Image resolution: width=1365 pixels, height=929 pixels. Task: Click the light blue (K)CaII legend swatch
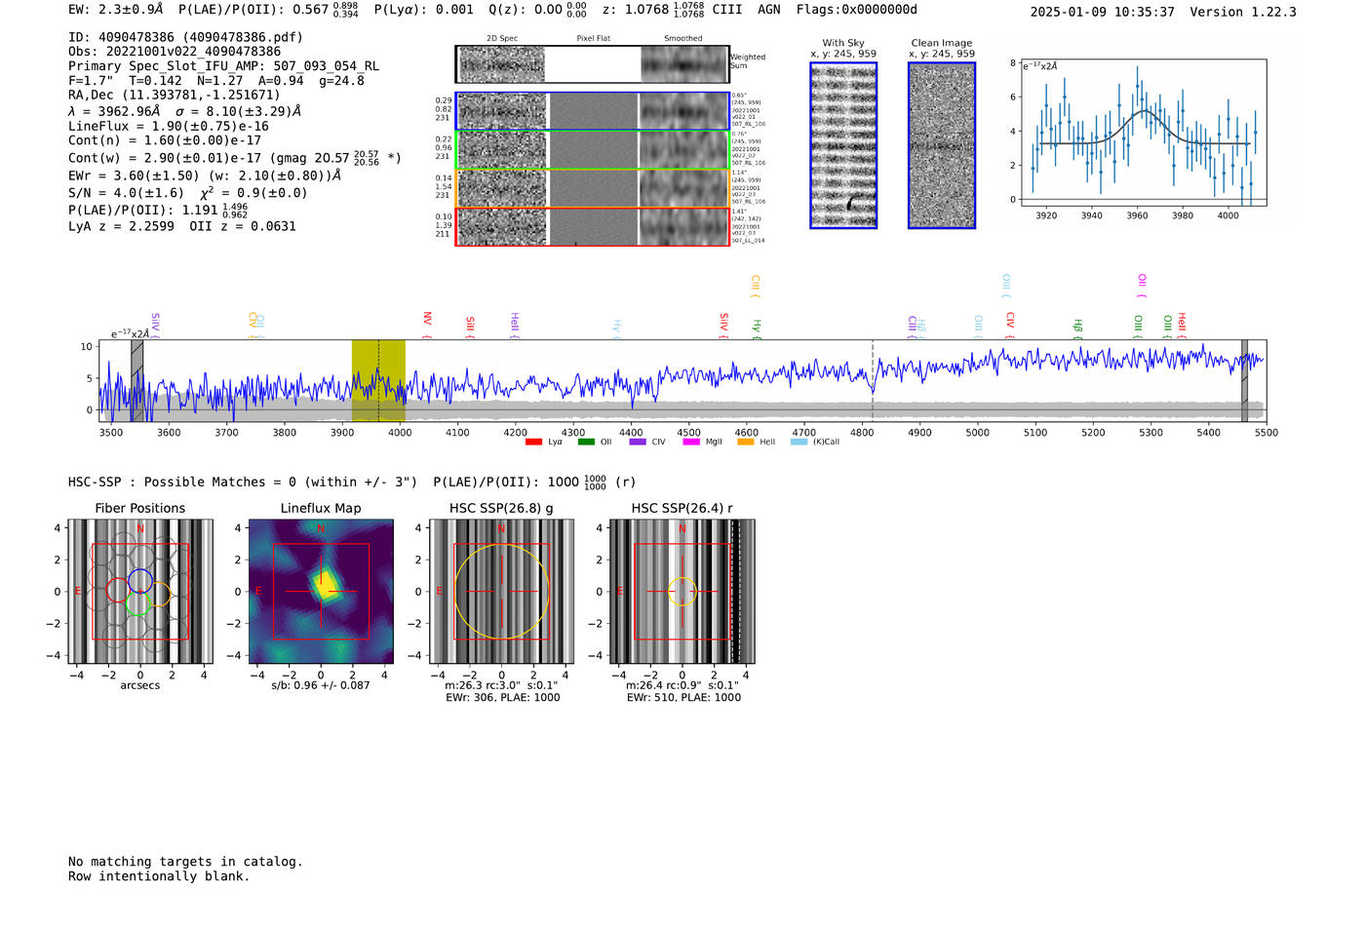(799, 443)
